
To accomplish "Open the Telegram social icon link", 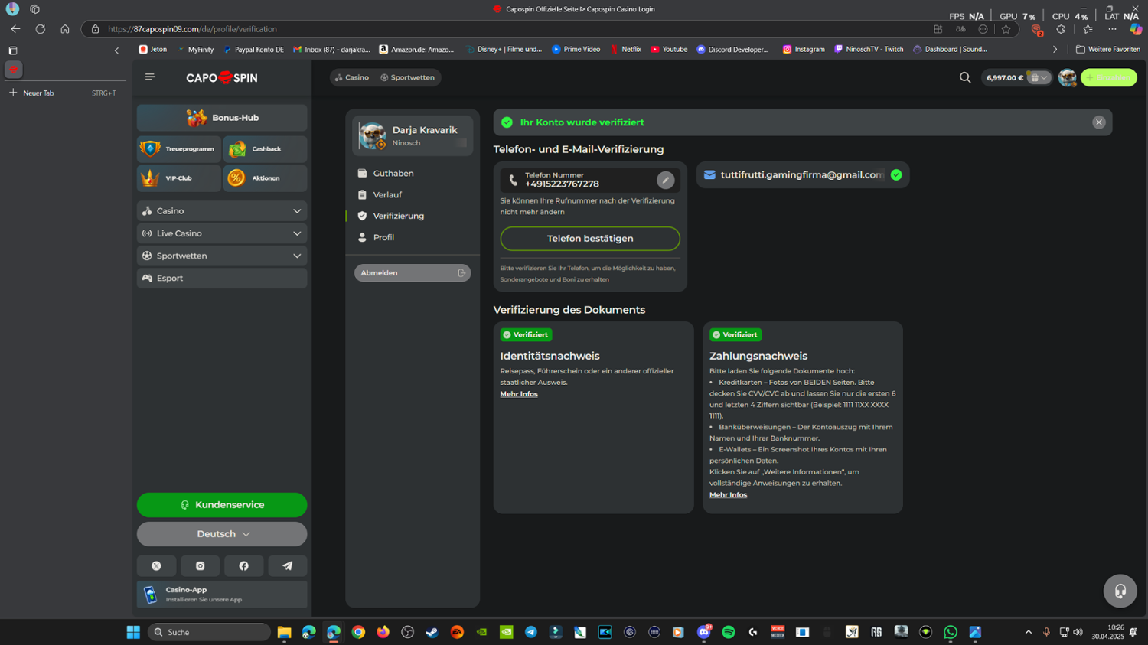I will tap(287, 566).
